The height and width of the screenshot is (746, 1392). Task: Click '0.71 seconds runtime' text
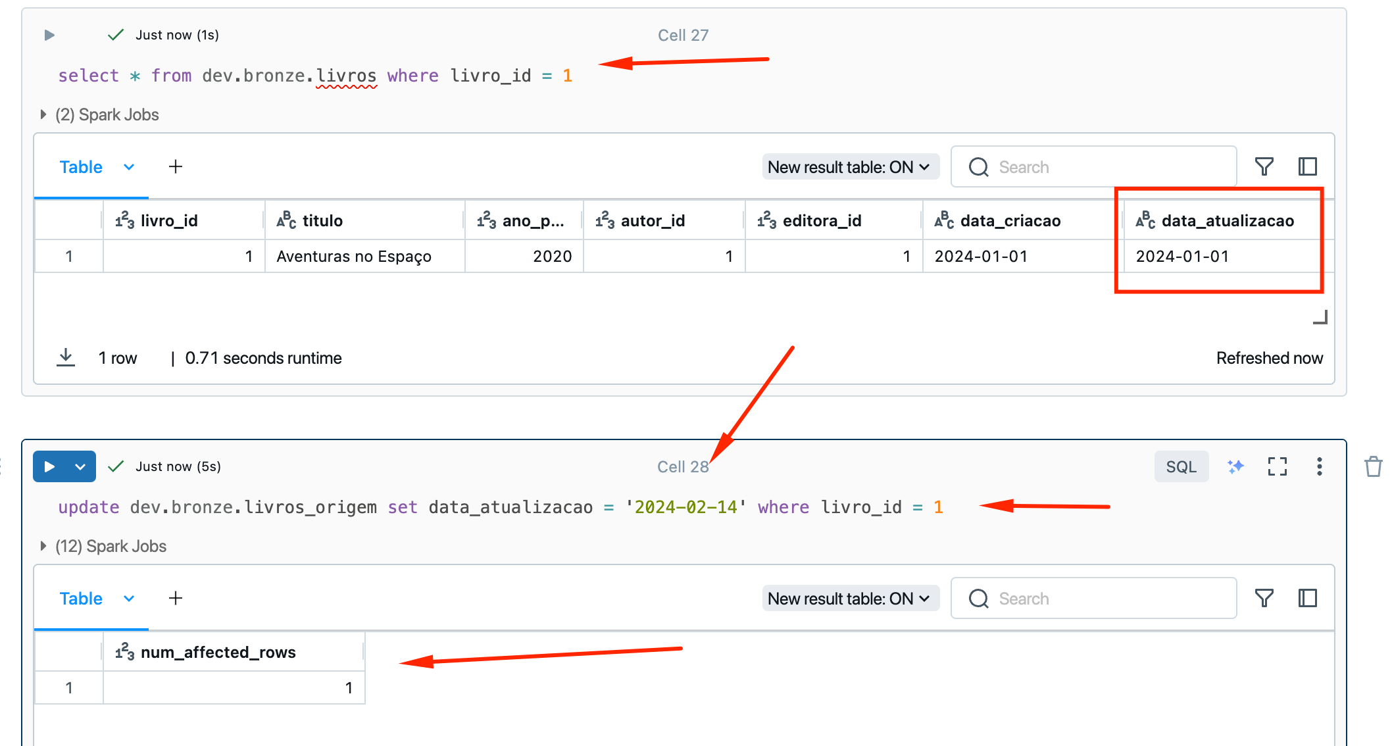point(263,358)
